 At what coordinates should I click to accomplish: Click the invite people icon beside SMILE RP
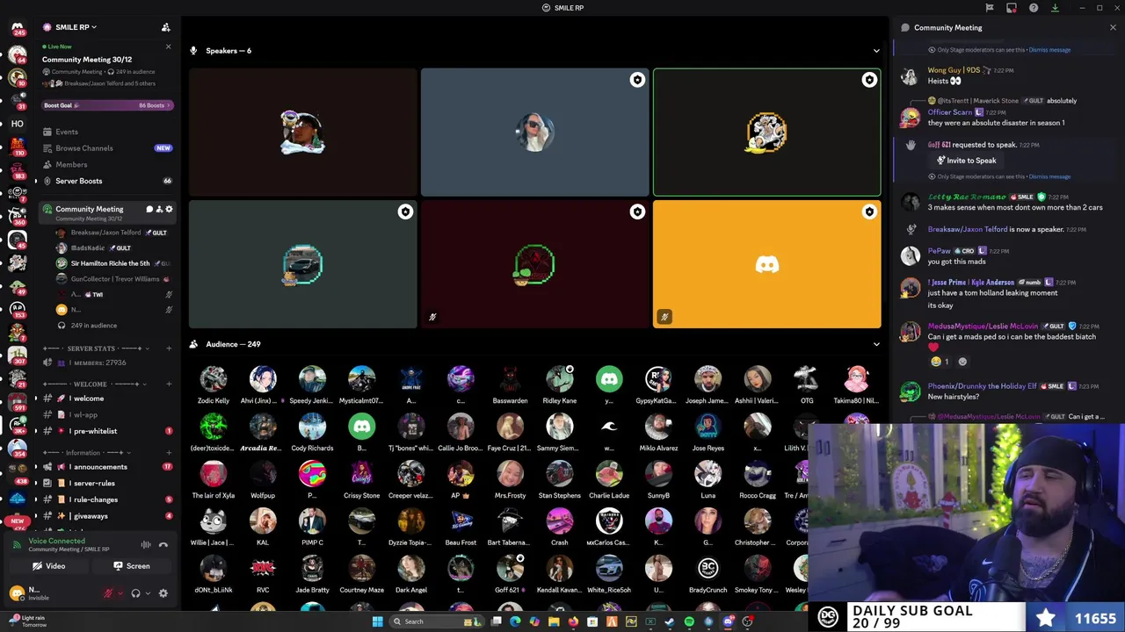pyautogui.click(x=166, y=27)
